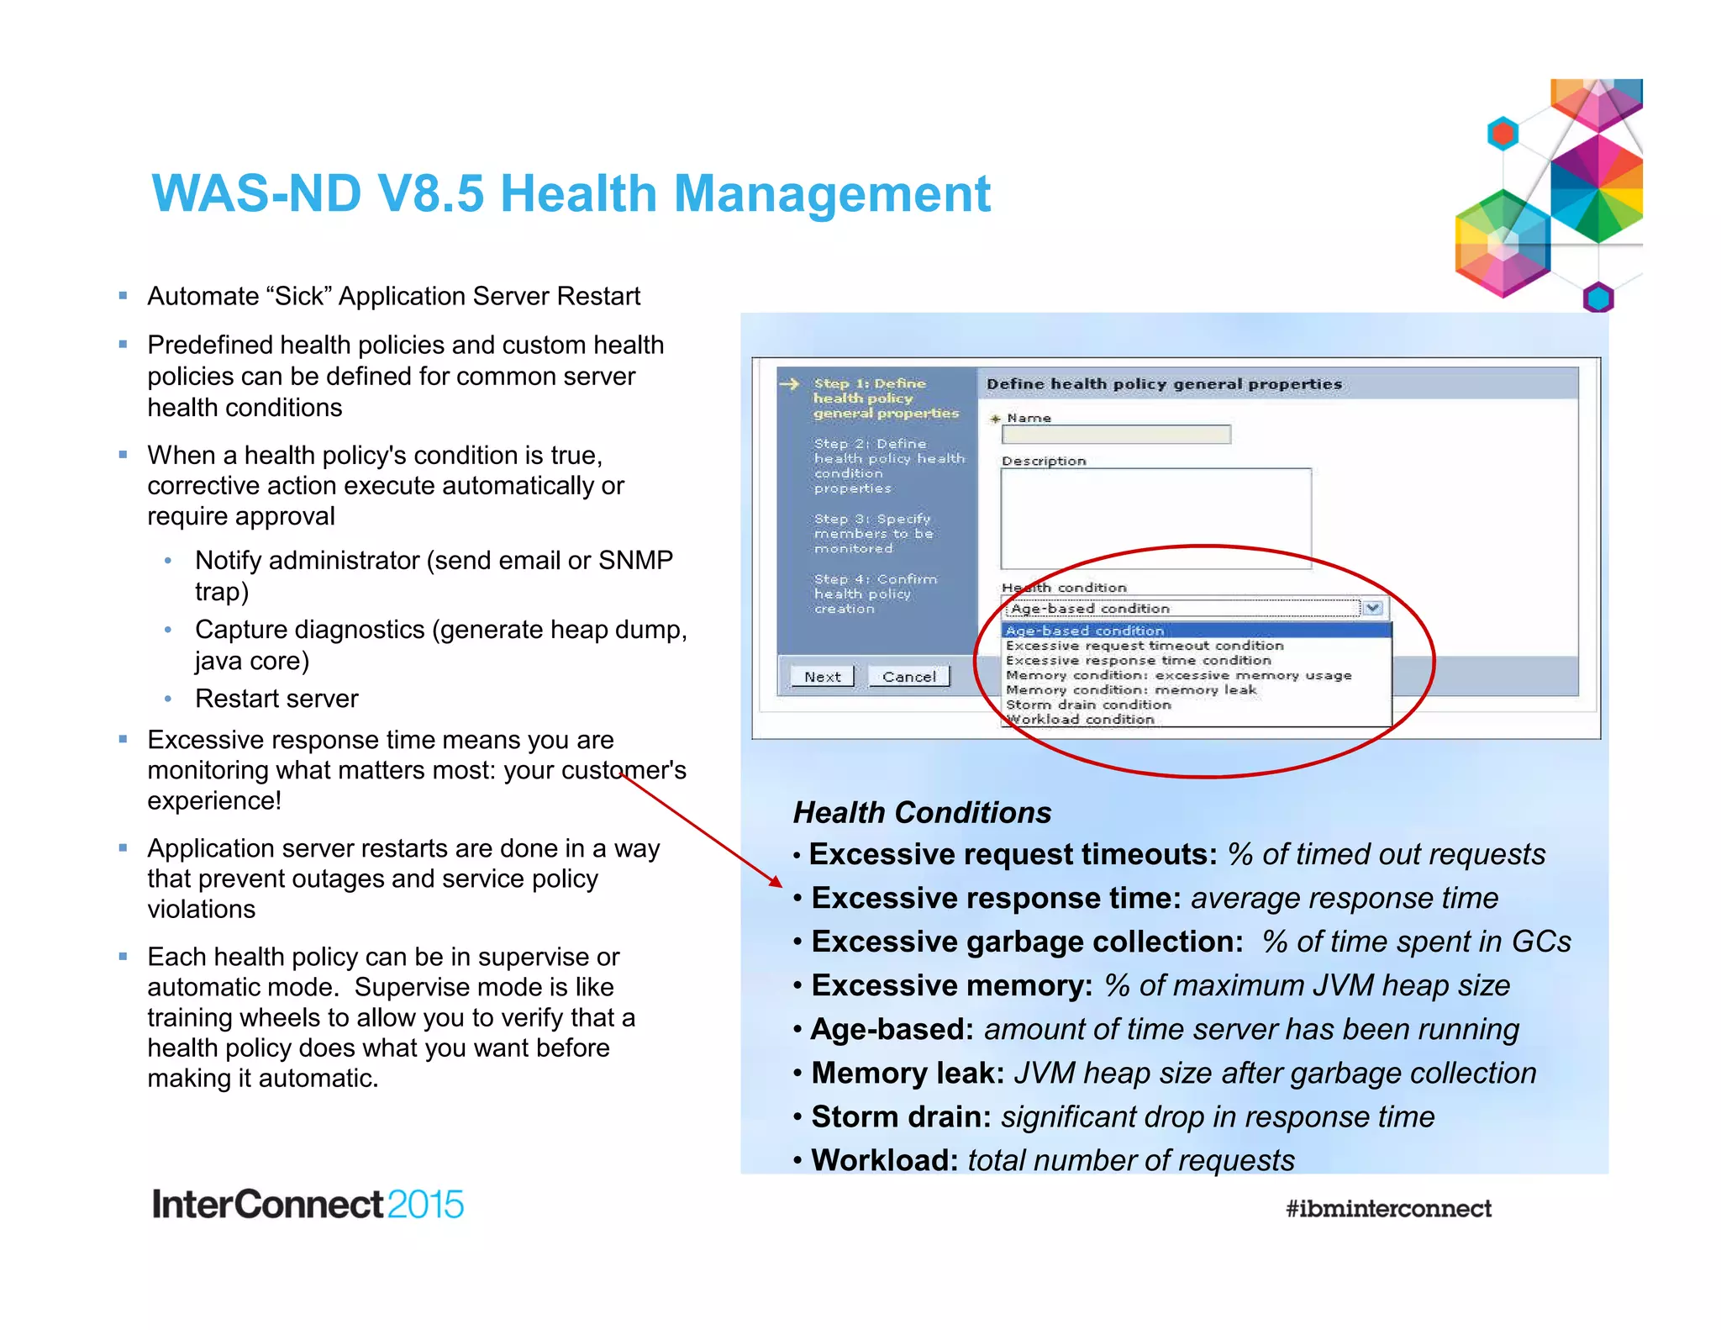This screenshot has width=1721, height=1330.
Task: Choose 'Excessive request timeout condition' option
Action: pyautogui.click(x=1145, y=646)
